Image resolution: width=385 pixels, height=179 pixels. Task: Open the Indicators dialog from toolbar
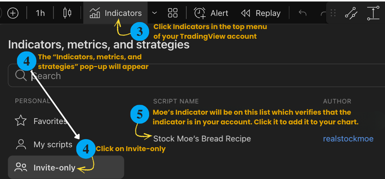pyautogui.click(x=115, y=13)
